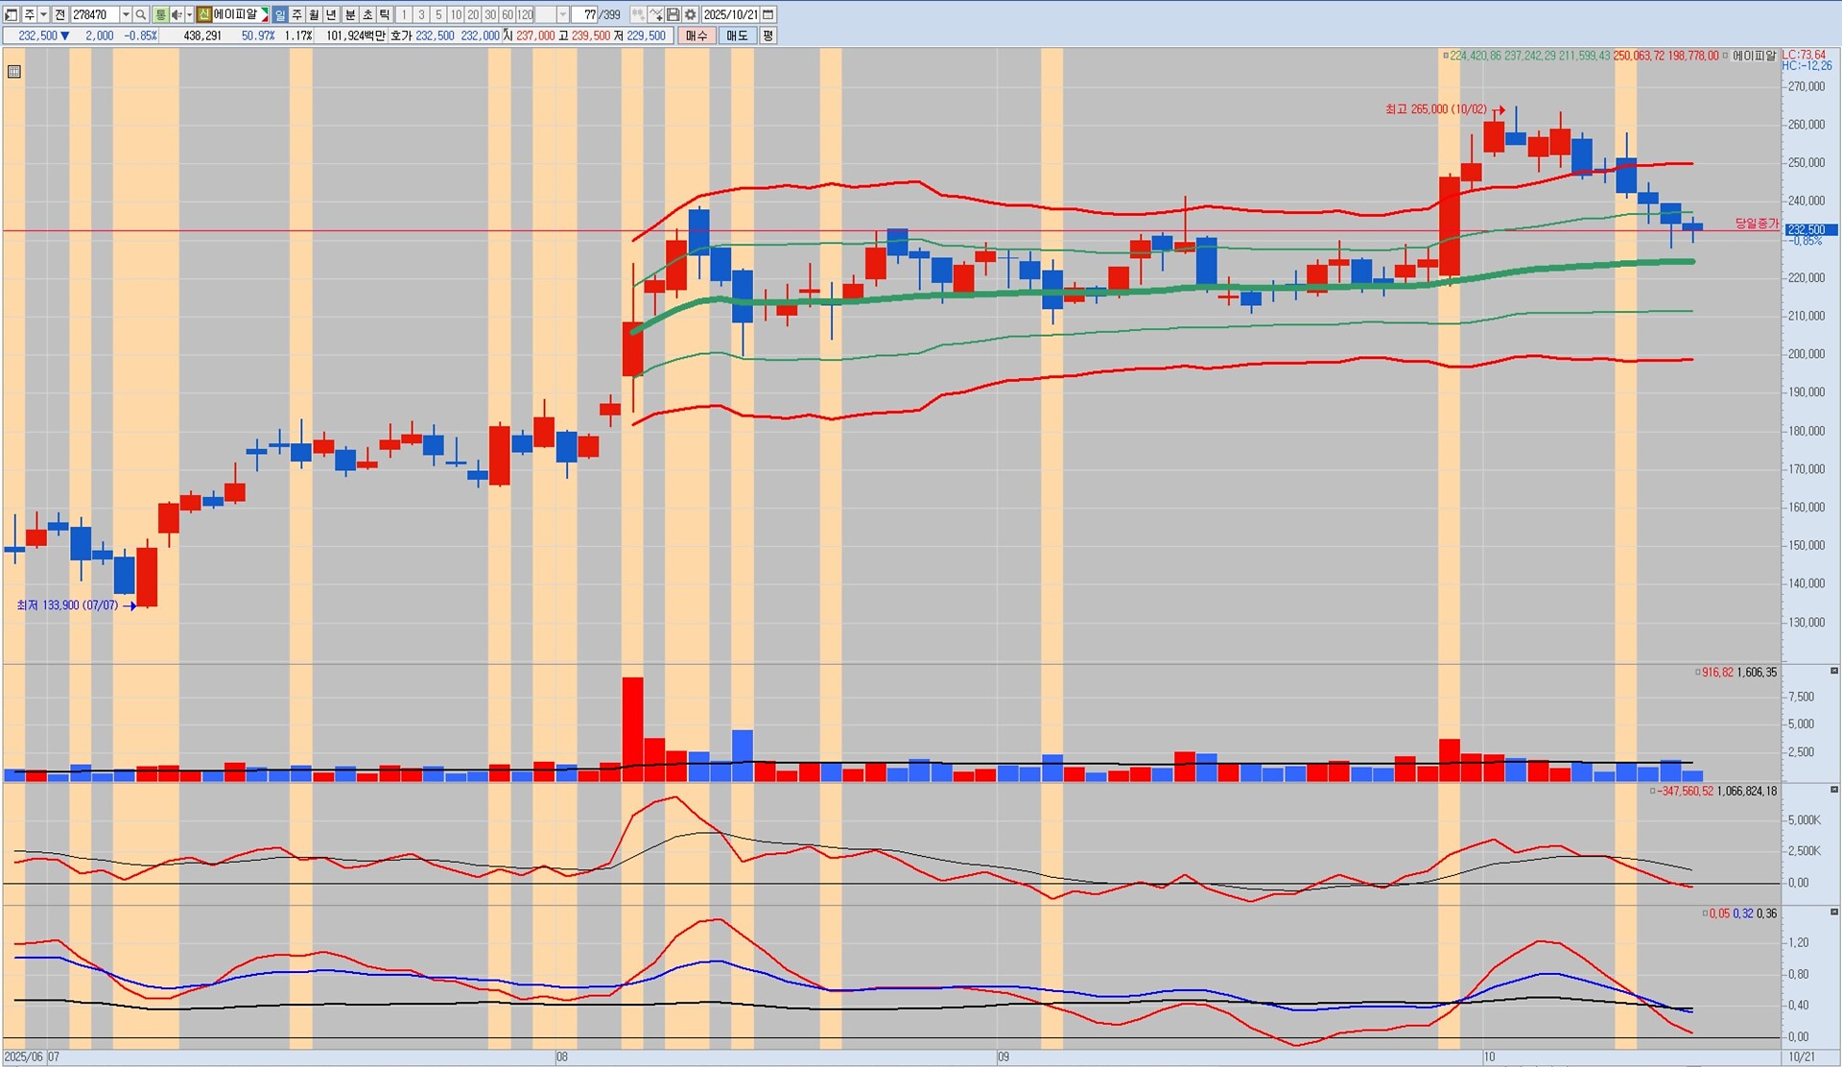Toggle the green 통 button
Image resolution: width=1842 pixels, height=1067 pixels.
click(160, 15)
